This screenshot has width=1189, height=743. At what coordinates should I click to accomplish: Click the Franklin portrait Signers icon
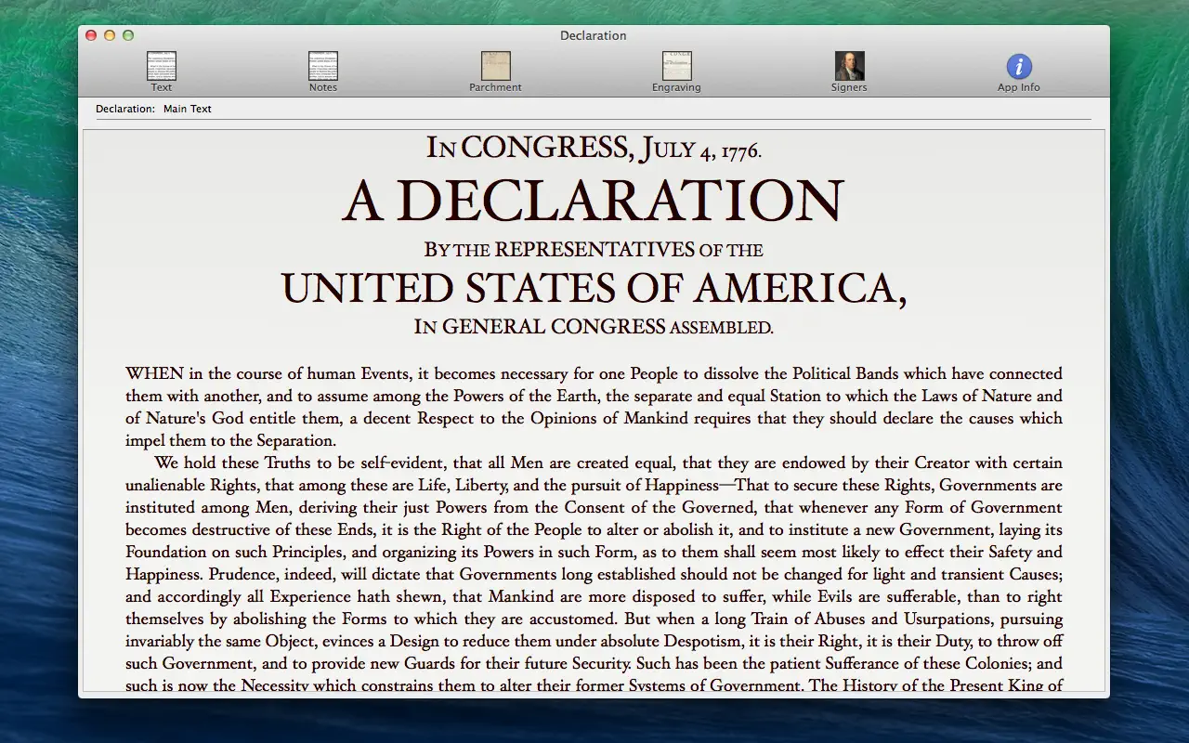tap(848, 63)
